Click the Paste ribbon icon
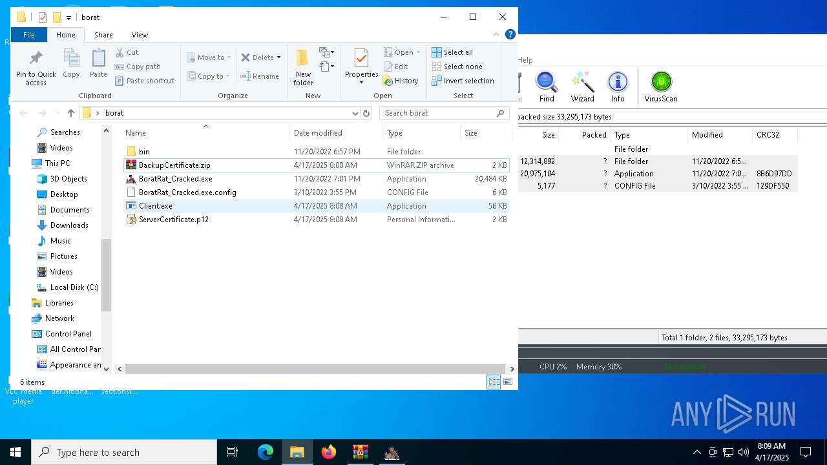The width and height of the screenshot is (827, 465). tap(98, 65)
